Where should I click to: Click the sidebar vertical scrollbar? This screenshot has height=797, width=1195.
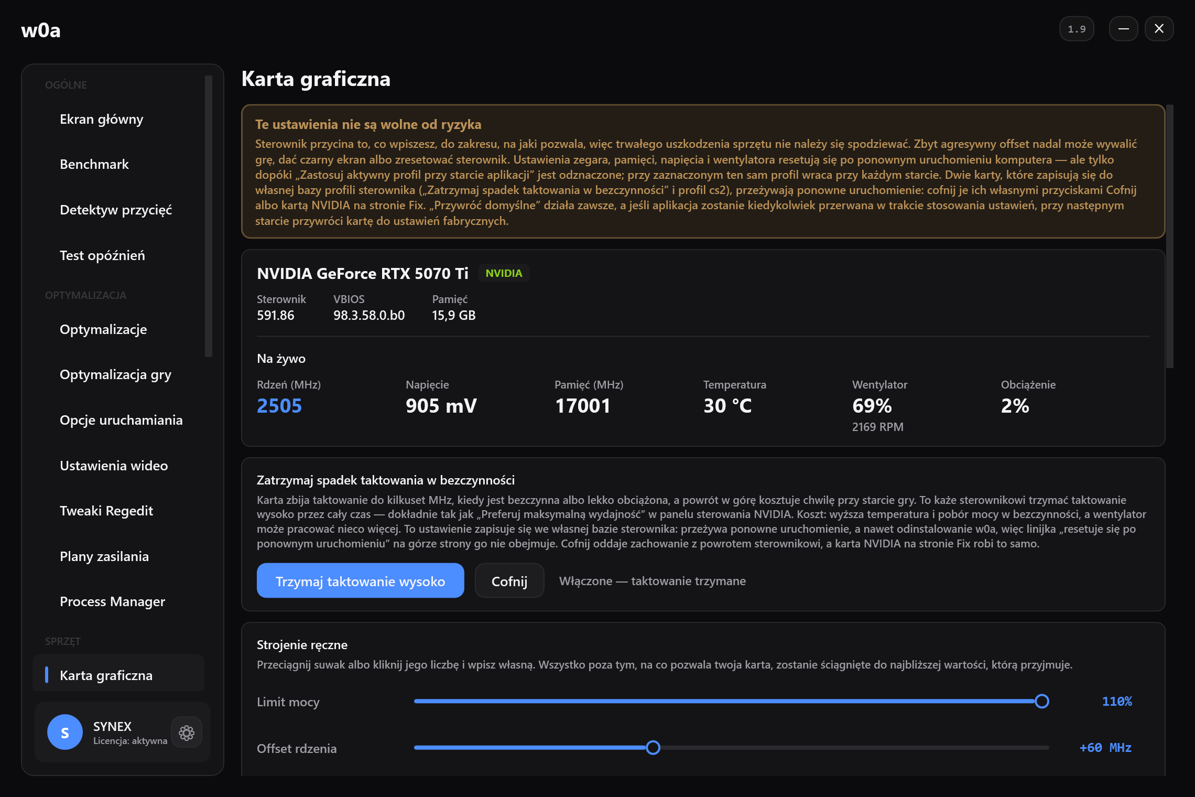[208, 216]
